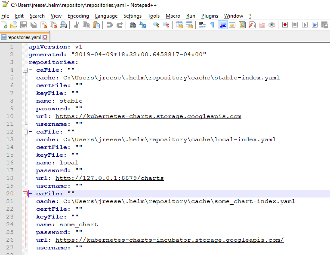Viewport: 330px width, 255px height.
Task: Open Folder as Workspace toolbar icon
Action: point(262,25)
